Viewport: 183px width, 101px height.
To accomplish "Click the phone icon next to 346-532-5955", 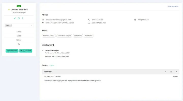I will 89,20.
